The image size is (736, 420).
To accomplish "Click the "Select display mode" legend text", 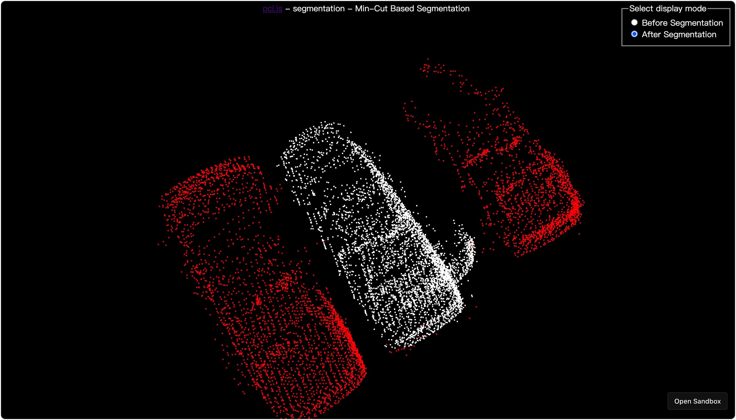I will click(x=668, y=9).
